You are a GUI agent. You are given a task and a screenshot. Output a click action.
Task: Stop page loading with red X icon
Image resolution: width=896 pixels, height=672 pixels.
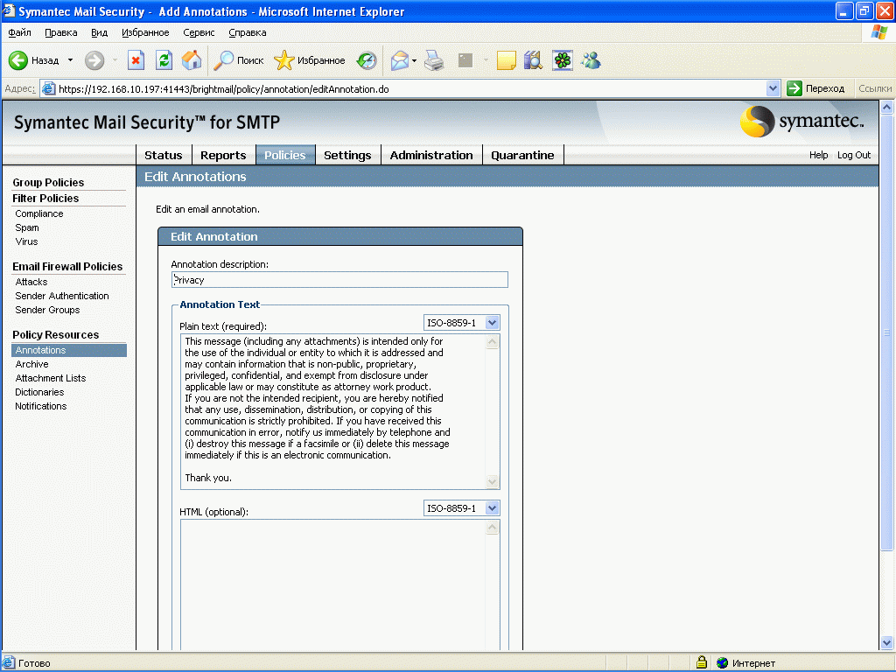pyautogui.click(x=136, y=60)
